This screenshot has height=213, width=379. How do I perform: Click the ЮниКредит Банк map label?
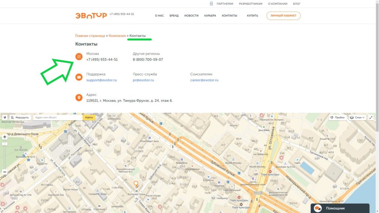150,141
